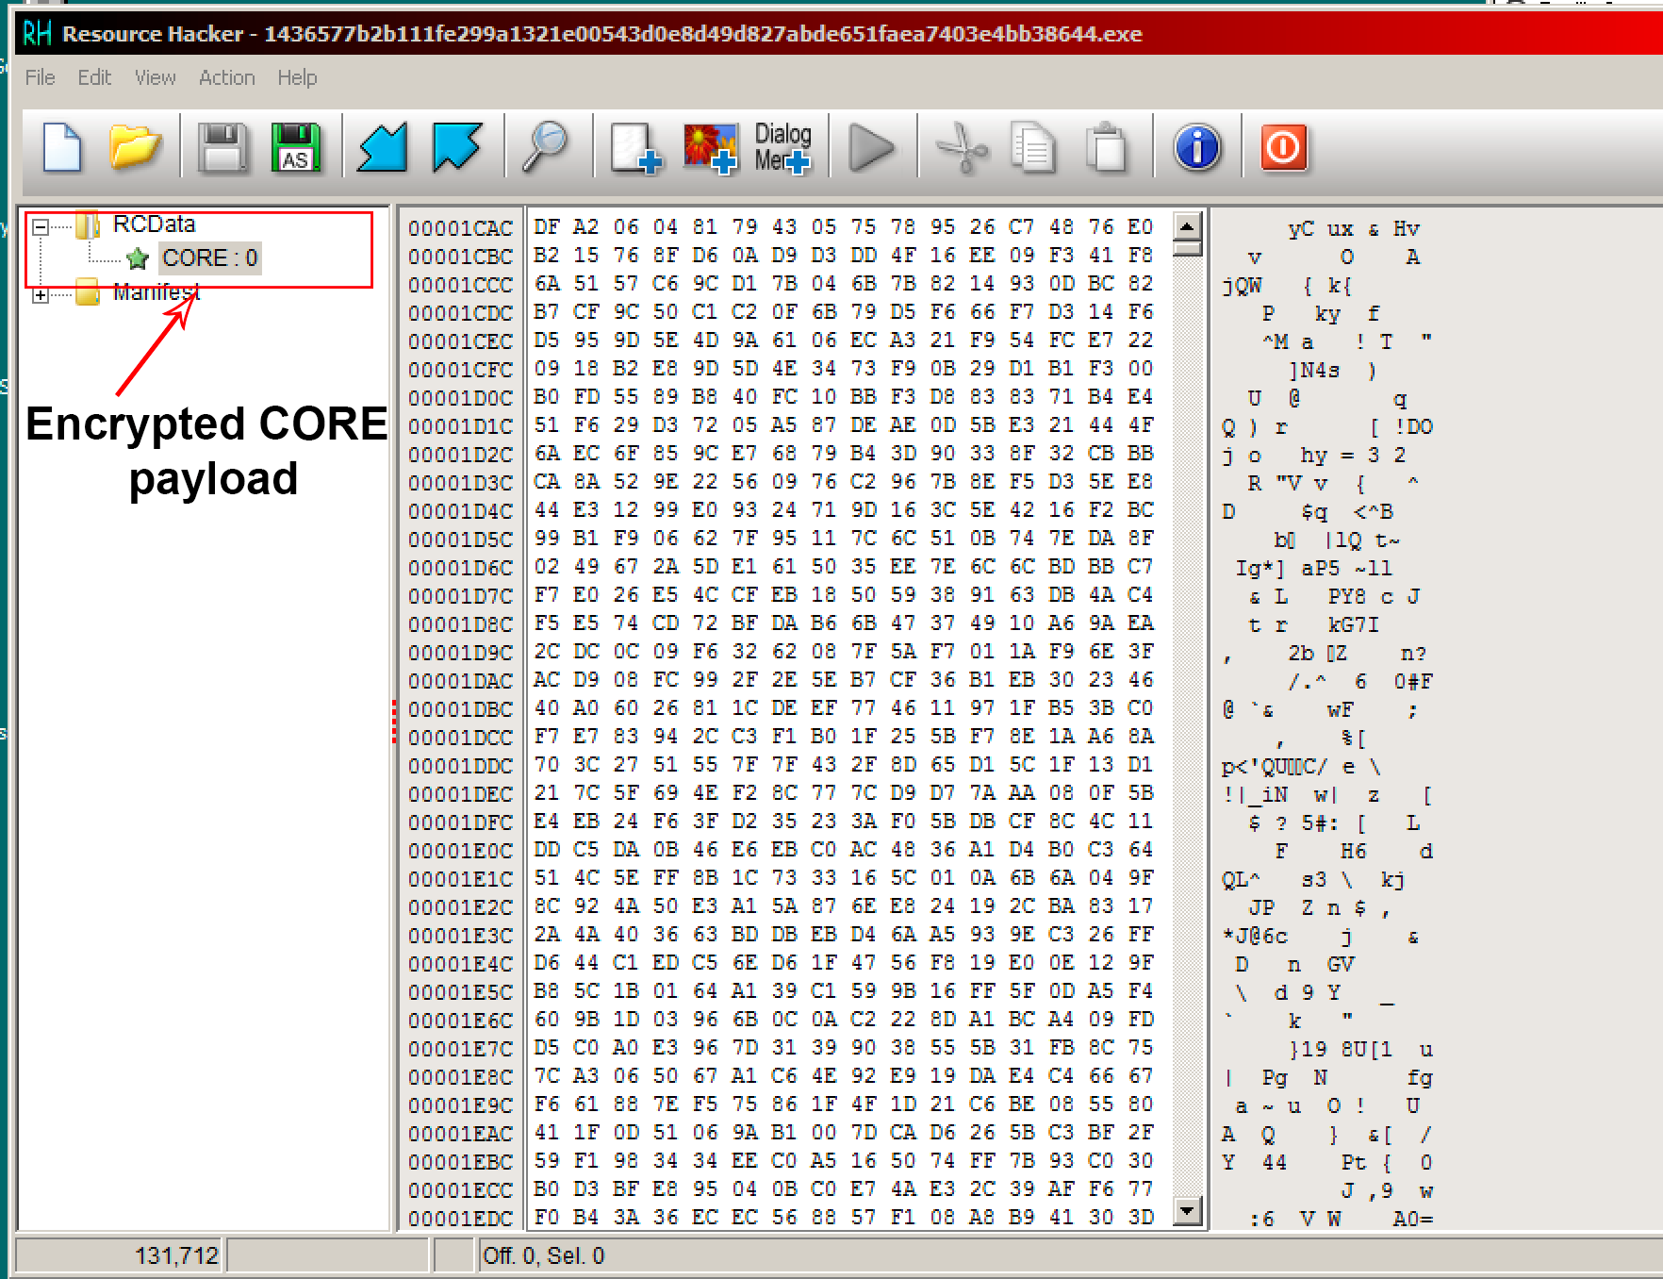The height and width of the screenshot is (1279, 1663).
Task: Click the Save As green disk icon
Action: click(296, 148)
